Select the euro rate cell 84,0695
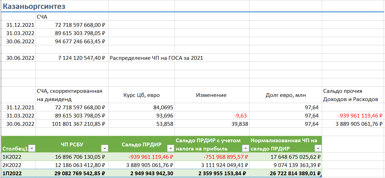The height and width of the screenshot is (178, 385). tap(141, 107)
